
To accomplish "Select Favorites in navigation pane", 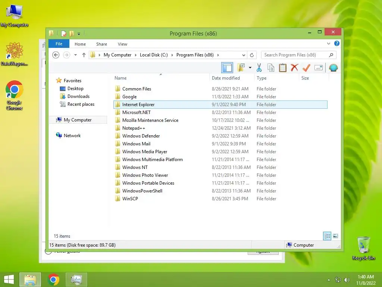I will tap(72, 81).
